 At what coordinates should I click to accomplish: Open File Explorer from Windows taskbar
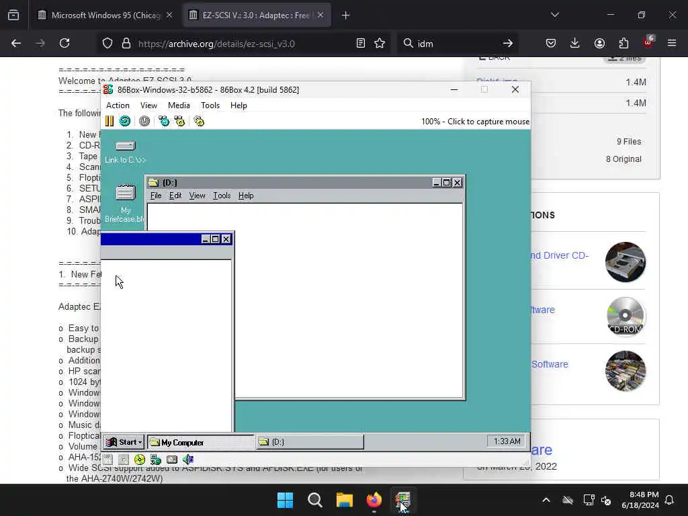[x=345, y=500]
